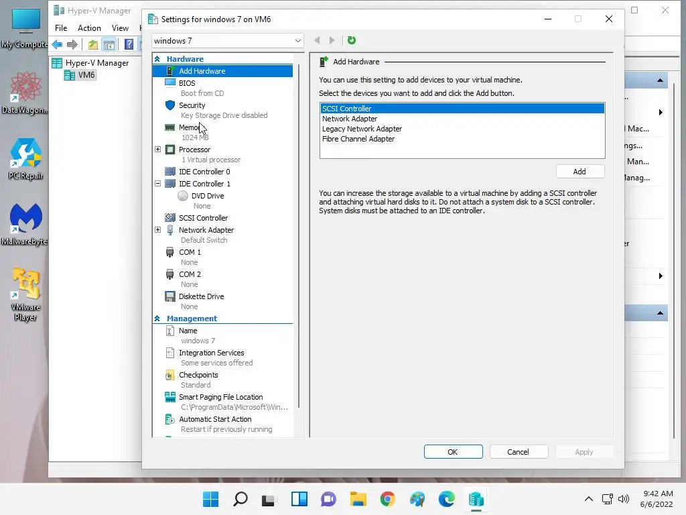Click show/hide console tree toolbar icon
This screenshot has width=686, height=515.
(109, 44)
